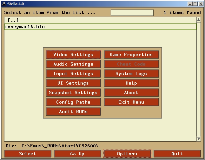Open Video Settings from options menu

pos(73,54)
